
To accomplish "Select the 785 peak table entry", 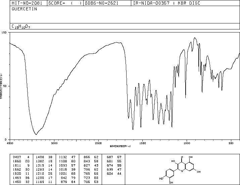I will (91, 174).
